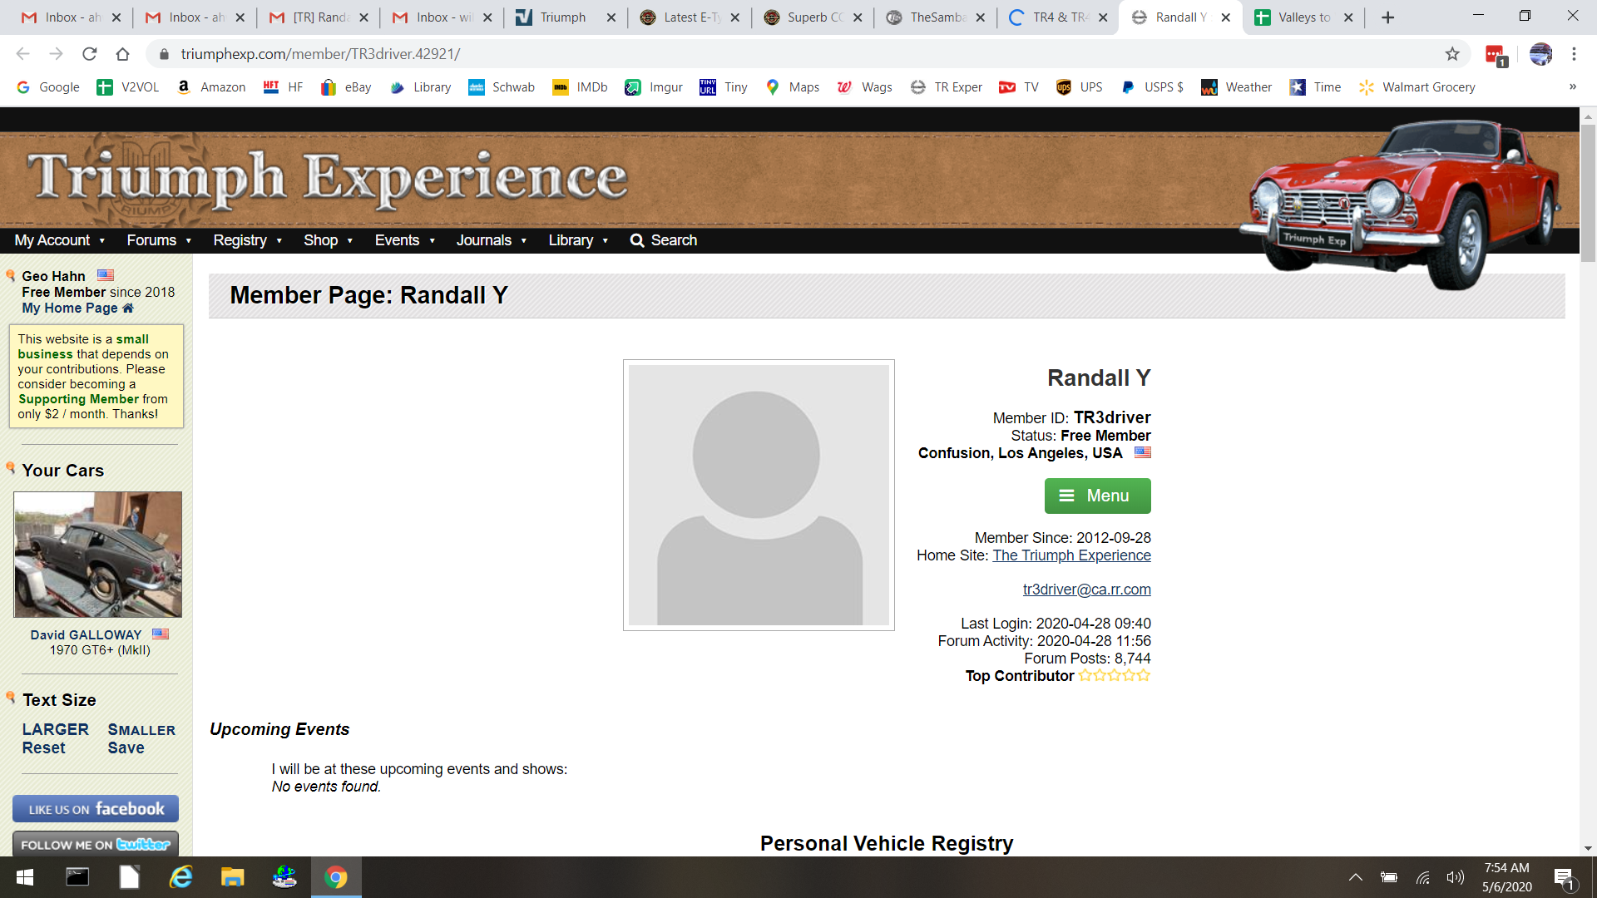Open the Weather bookmark

(1236, 87)
